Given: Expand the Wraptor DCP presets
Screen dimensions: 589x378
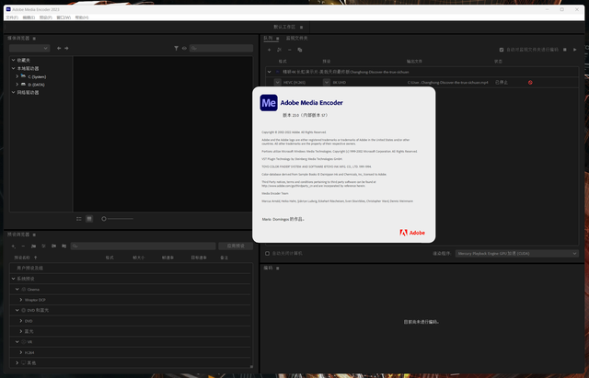Looking at the screenshot, I should (21, 300).
